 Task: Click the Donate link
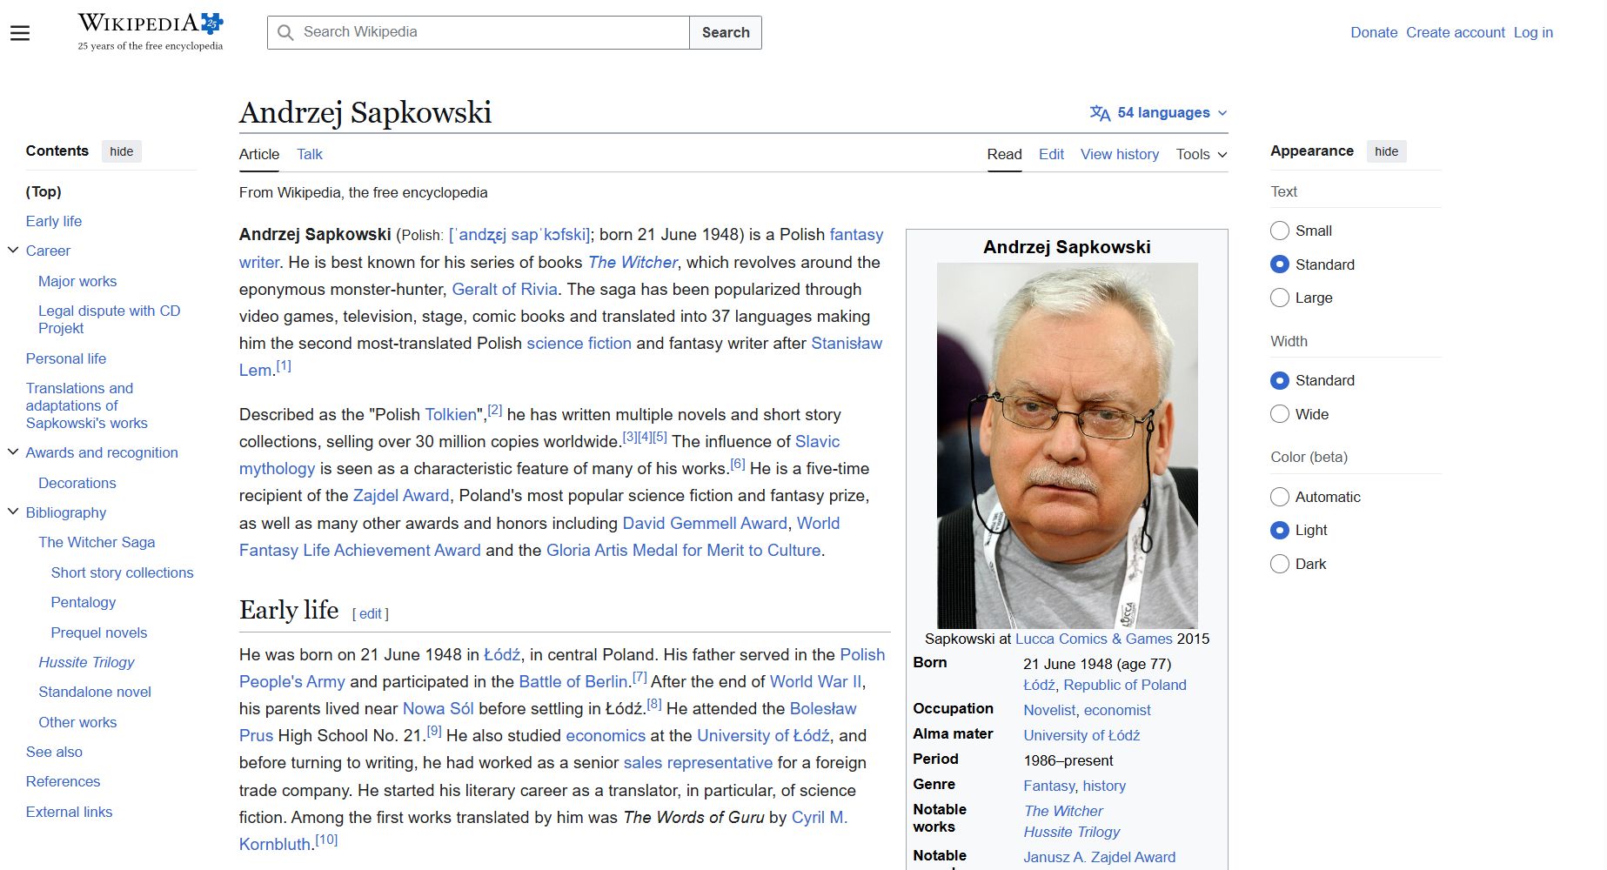point(1374,32)
